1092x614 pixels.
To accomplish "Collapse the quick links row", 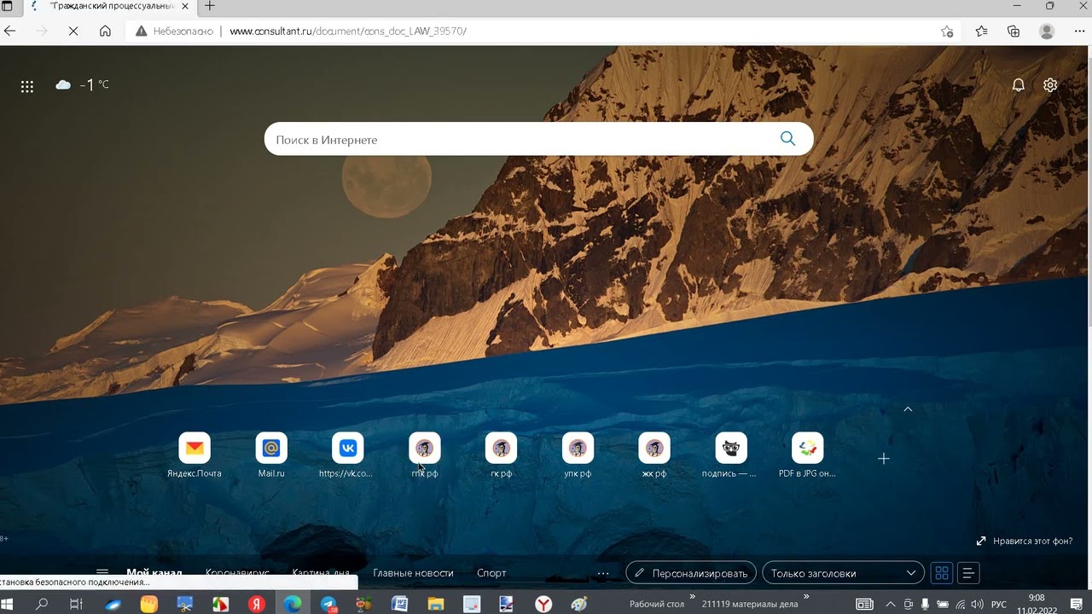I will coord(908,409).
